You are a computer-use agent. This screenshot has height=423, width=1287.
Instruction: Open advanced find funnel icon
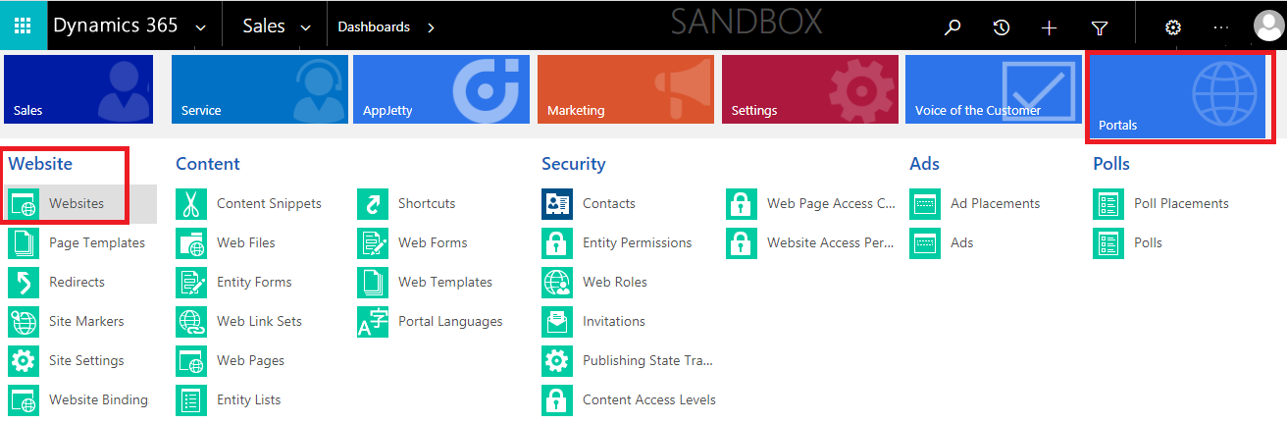coord(1099,27)
